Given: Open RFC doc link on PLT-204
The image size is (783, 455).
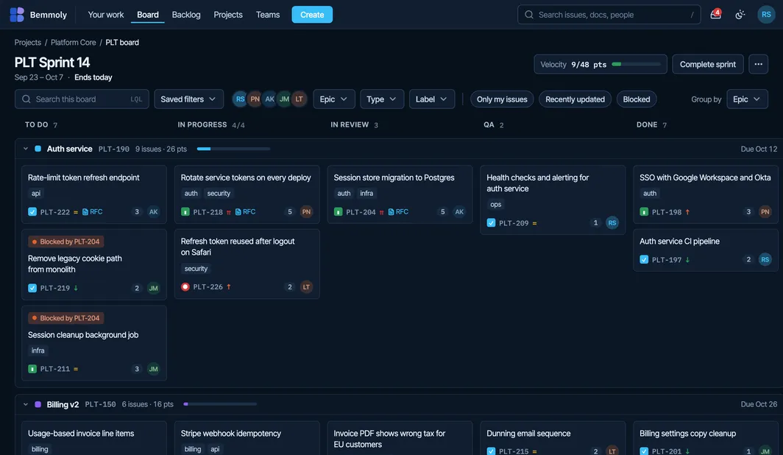Looking at the screenshot, I should click(398, 212).
